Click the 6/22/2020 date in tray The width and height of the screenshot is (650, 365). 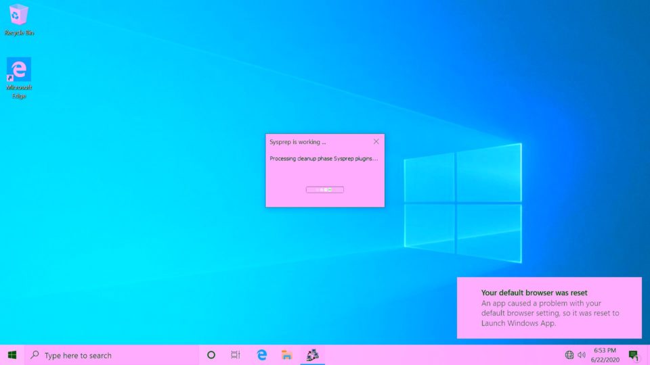(605, 360)
